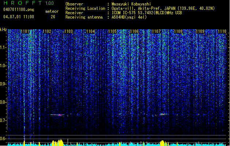The width and height of the screenshot is (230, 146).
Task: Click the 1102 time marker
Action: point(47,31)
